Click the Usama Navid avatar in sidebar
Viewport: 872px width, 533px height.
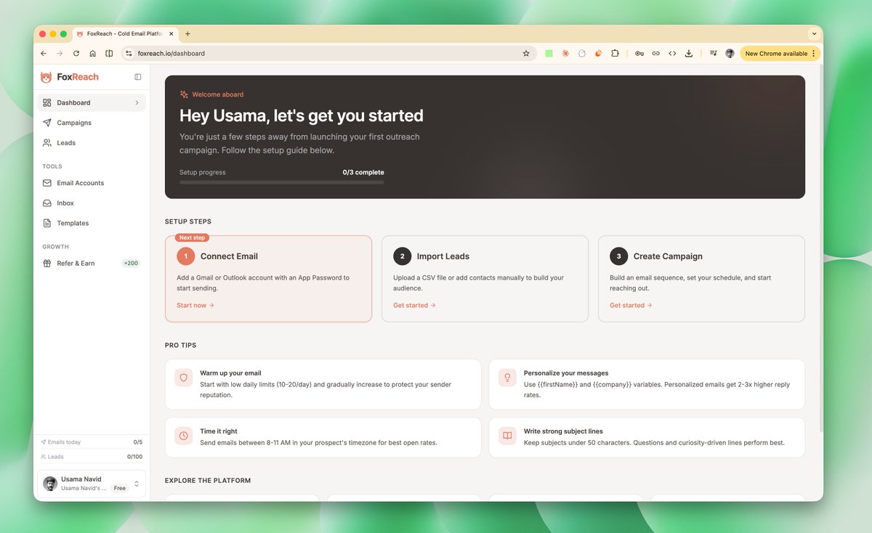point(50,484)
